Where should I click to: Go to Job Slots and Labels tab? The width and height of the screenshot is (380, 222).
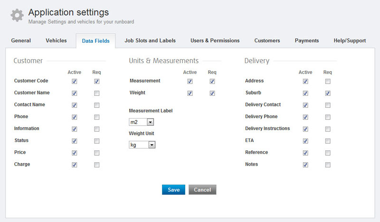150,40
